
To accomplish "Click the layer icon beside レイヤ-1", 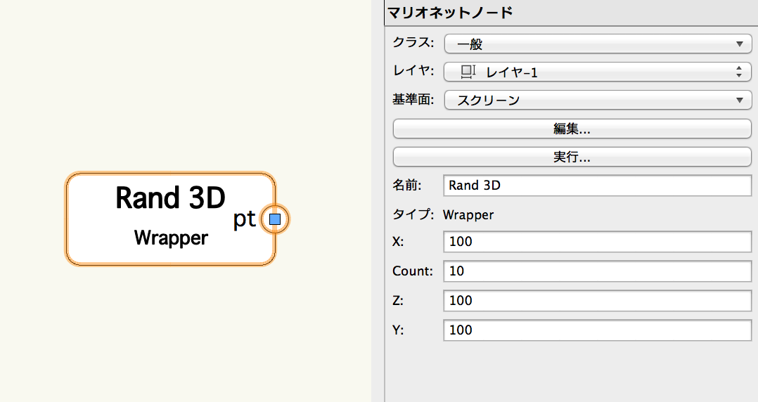I will click(x=468, y=72).
